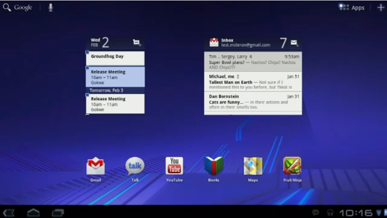Tap the plus button to customize home screen
387x218 pixels.
380,8
